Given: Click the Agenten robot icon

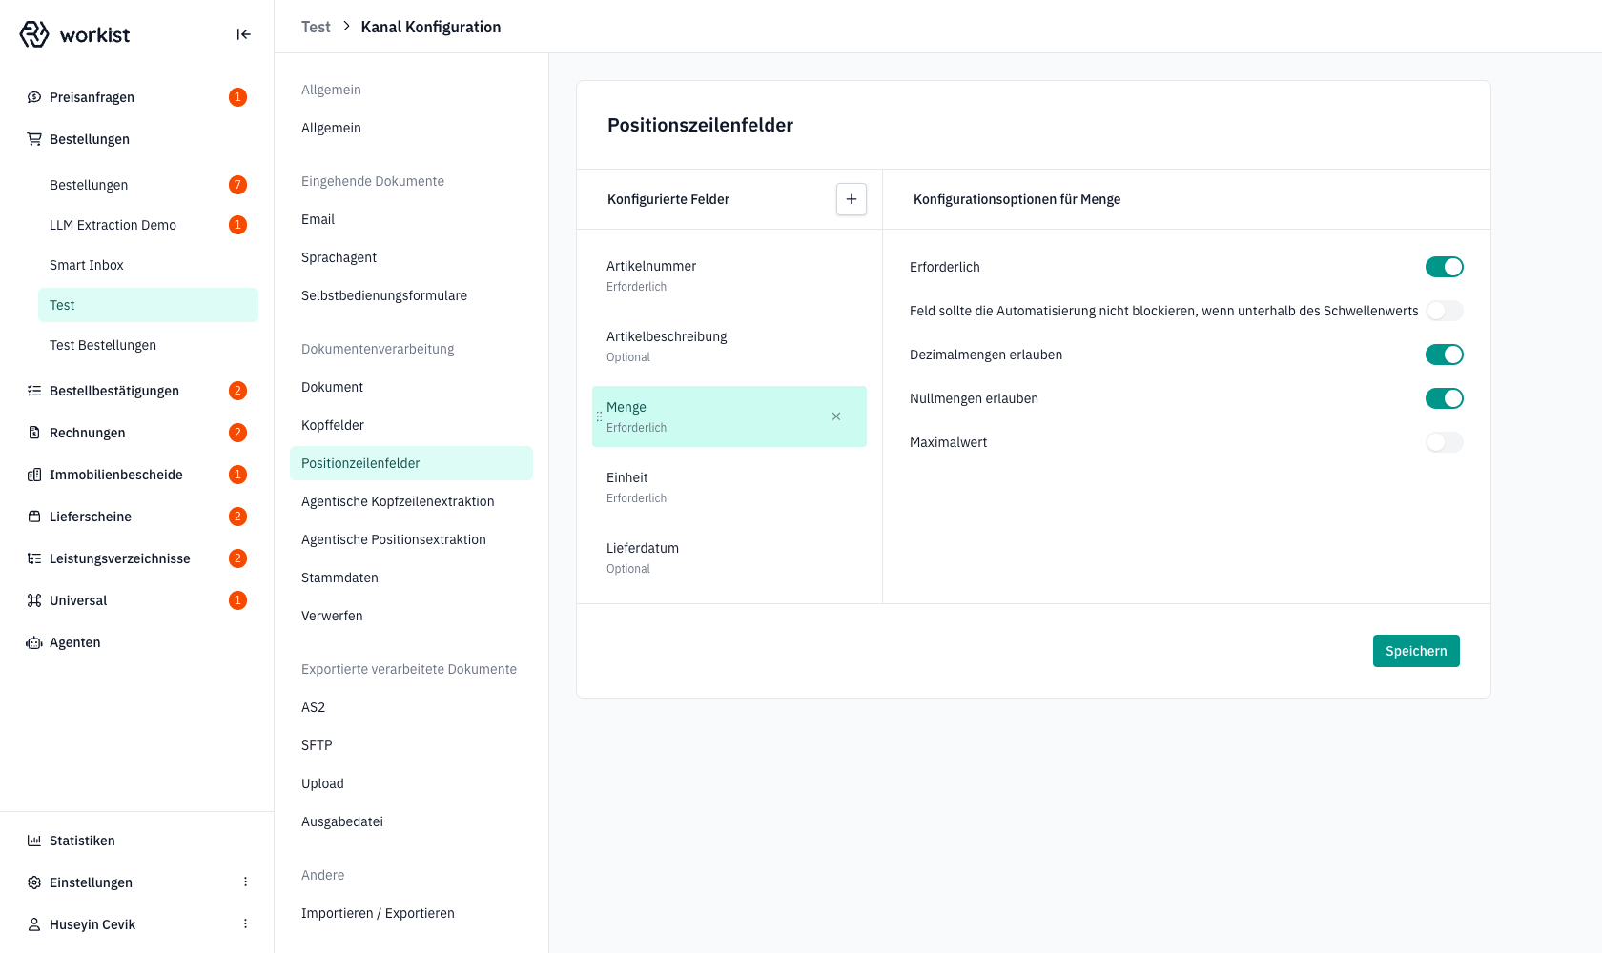Looking at the screenshot, I should point(34,642).
